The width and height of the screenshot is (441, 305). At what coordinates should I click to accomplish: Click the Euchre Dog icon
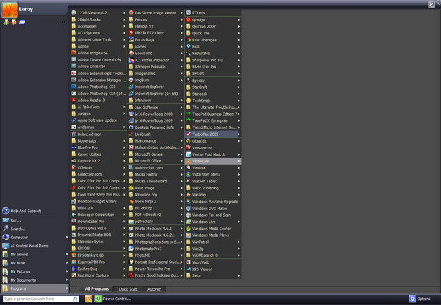tap(74, 269)
